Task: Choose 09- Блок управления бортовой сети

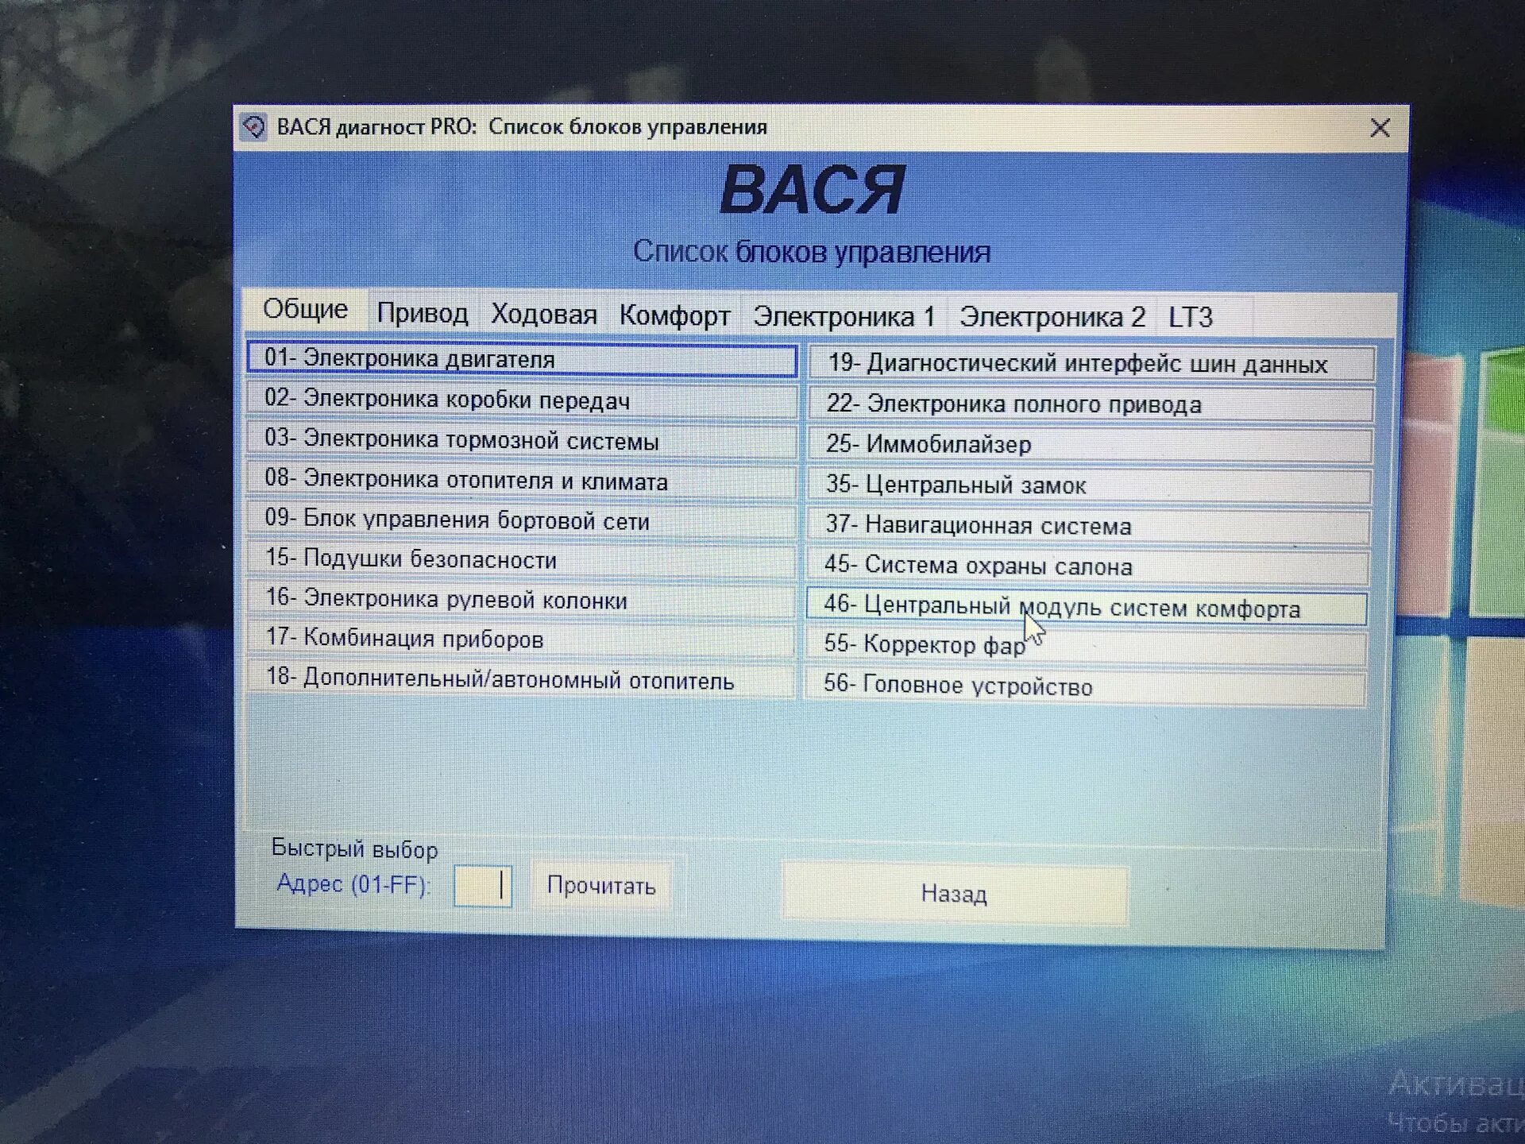Action: pyautogui.click(x=522, y=520)
